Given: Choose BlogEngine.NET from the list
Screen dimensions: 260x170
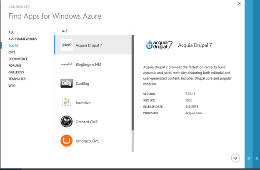Looking at the screenshot, I should pos(93,64).
